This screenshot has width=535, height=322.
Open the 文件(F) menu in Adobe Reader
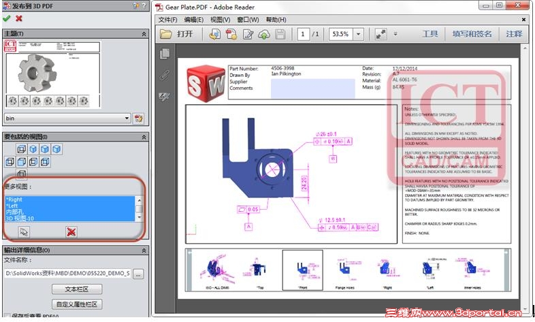pyautogui.click(x=167, y=20)
